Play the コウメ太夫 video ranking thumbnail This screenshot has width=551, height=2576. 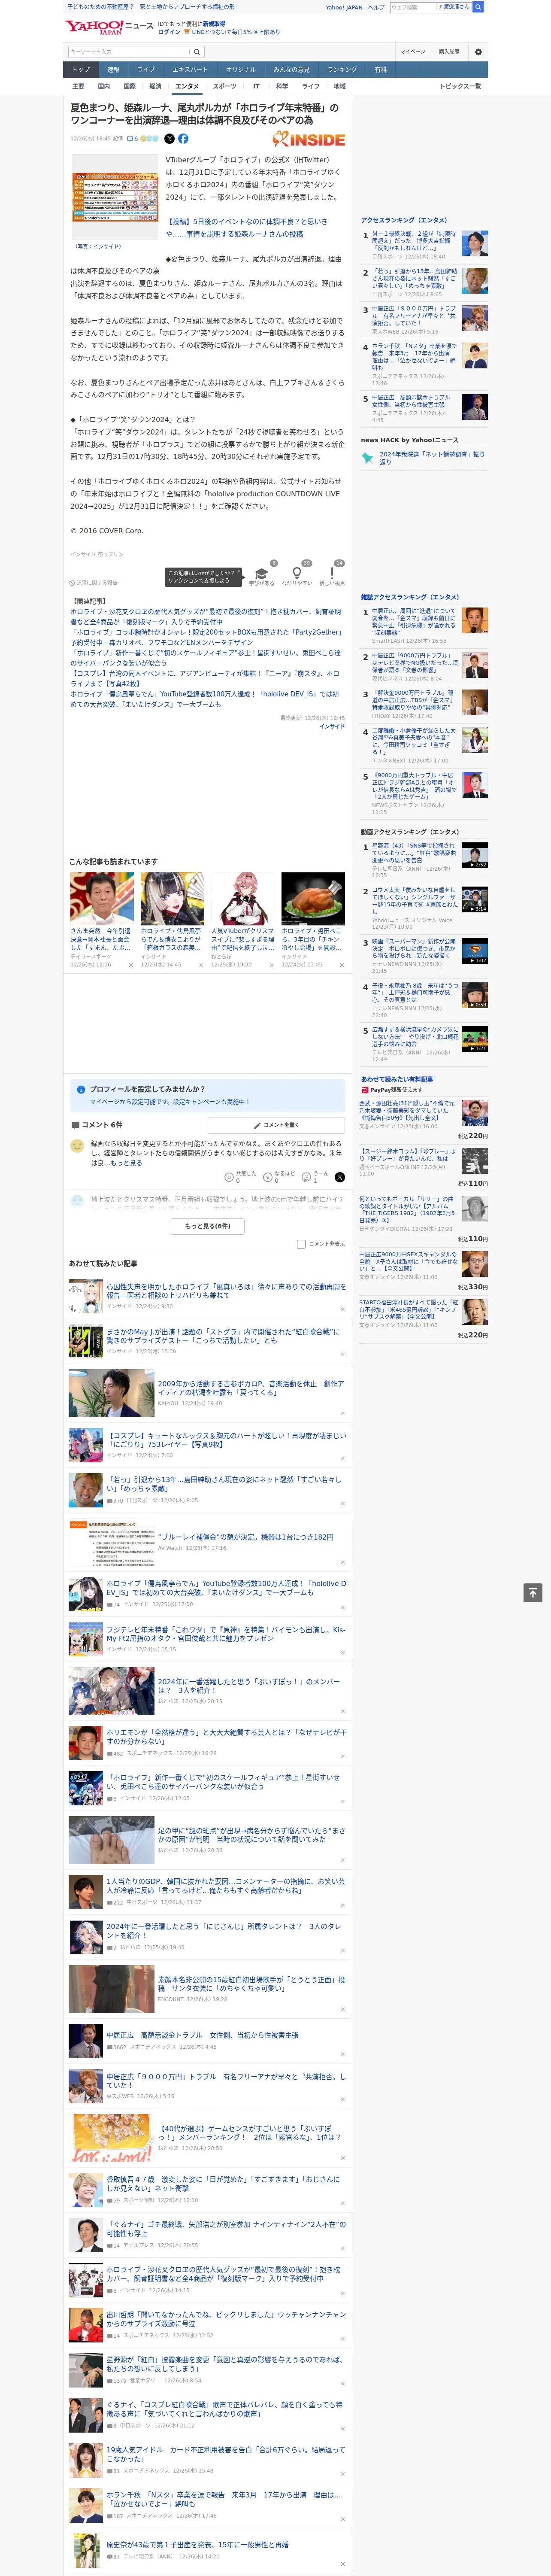tap(475, 899)
